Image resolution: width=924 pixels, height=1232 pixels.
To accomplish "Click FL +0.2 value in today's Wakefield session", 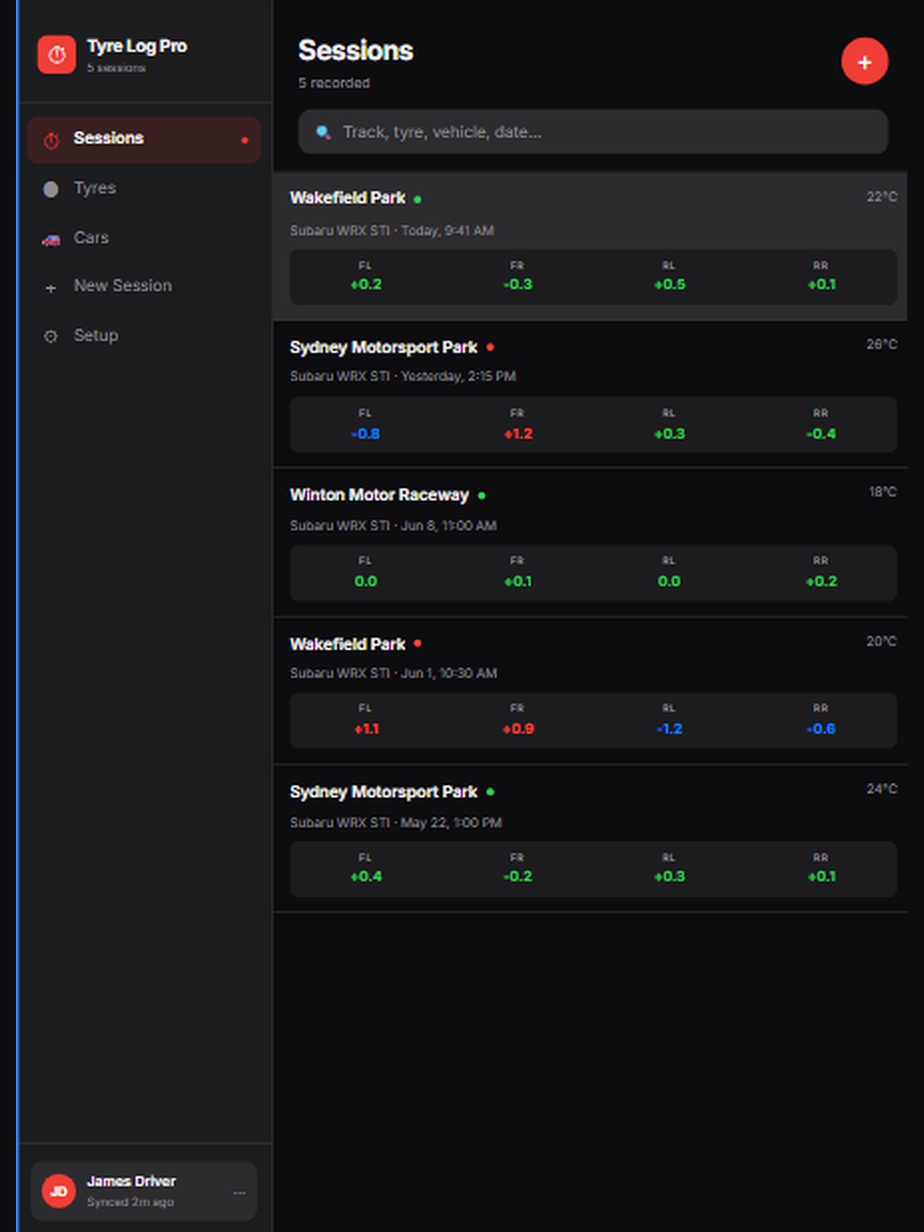I will [366, 285].
